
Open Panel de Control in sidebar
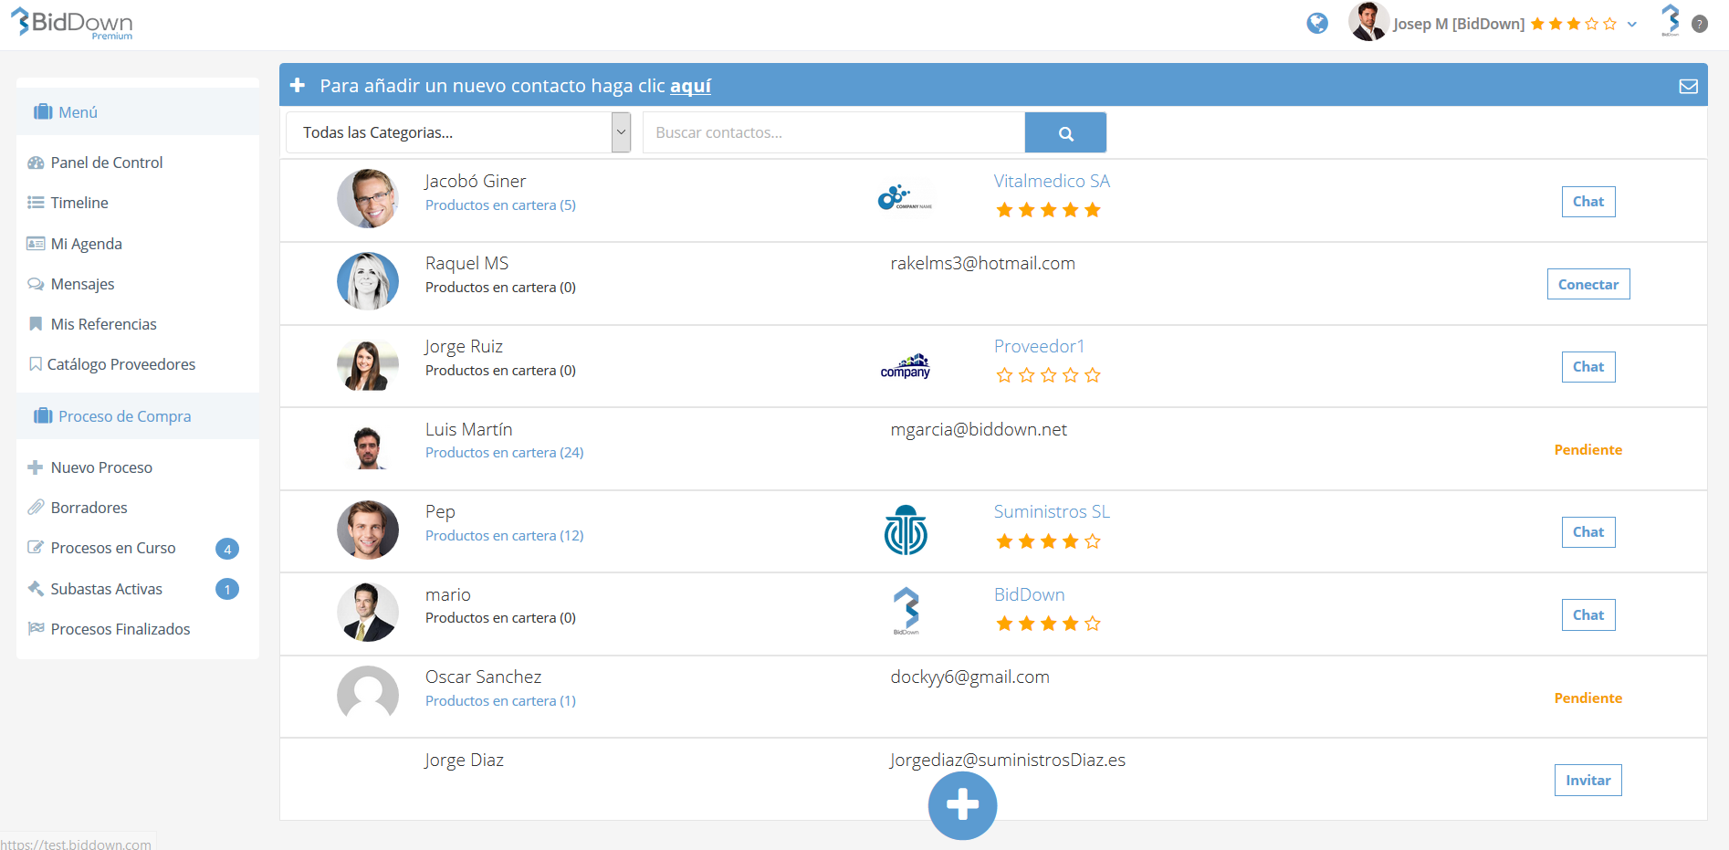[106, 163]
